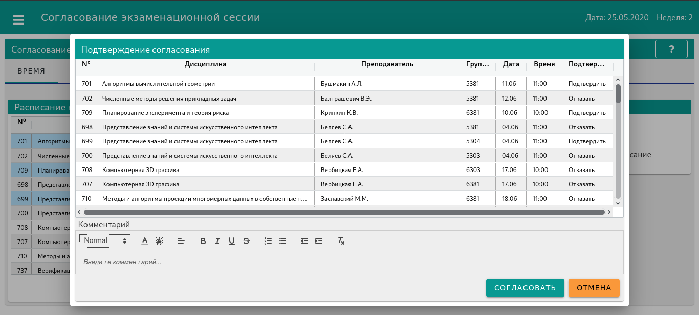Toggle Подтвердить for row 701
Image resolution: width=699 pixels, height=315 pixels.
point(587,84)
